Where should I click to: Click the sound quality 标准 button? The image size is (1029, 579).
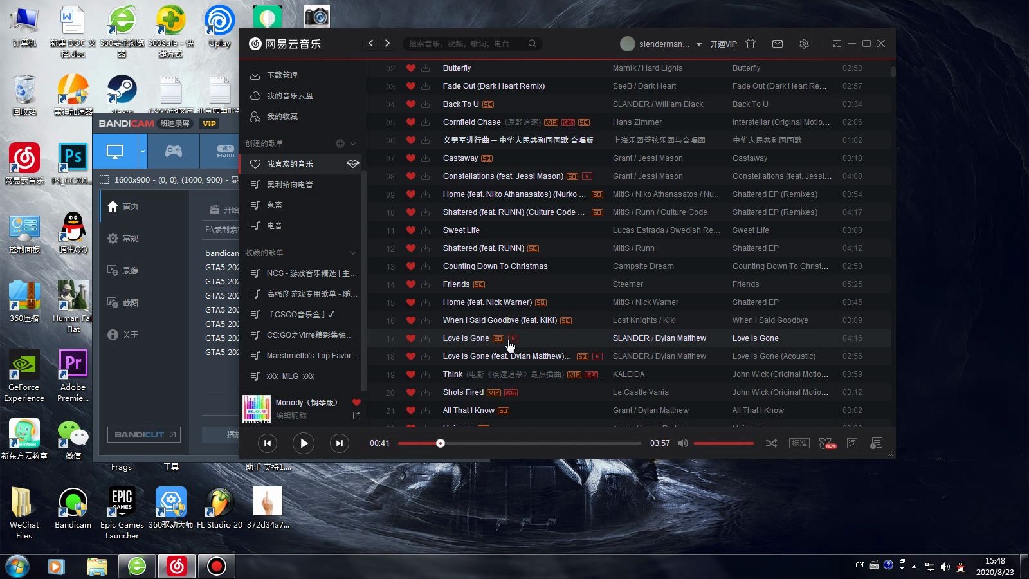click(799, 443)
